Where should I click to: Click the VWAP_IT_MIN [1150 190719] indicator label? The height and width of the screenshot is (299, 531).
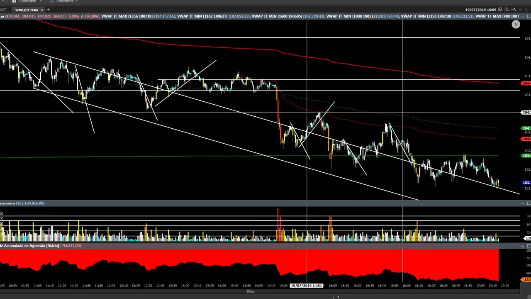pyautogui.click(x=426, y=16)
